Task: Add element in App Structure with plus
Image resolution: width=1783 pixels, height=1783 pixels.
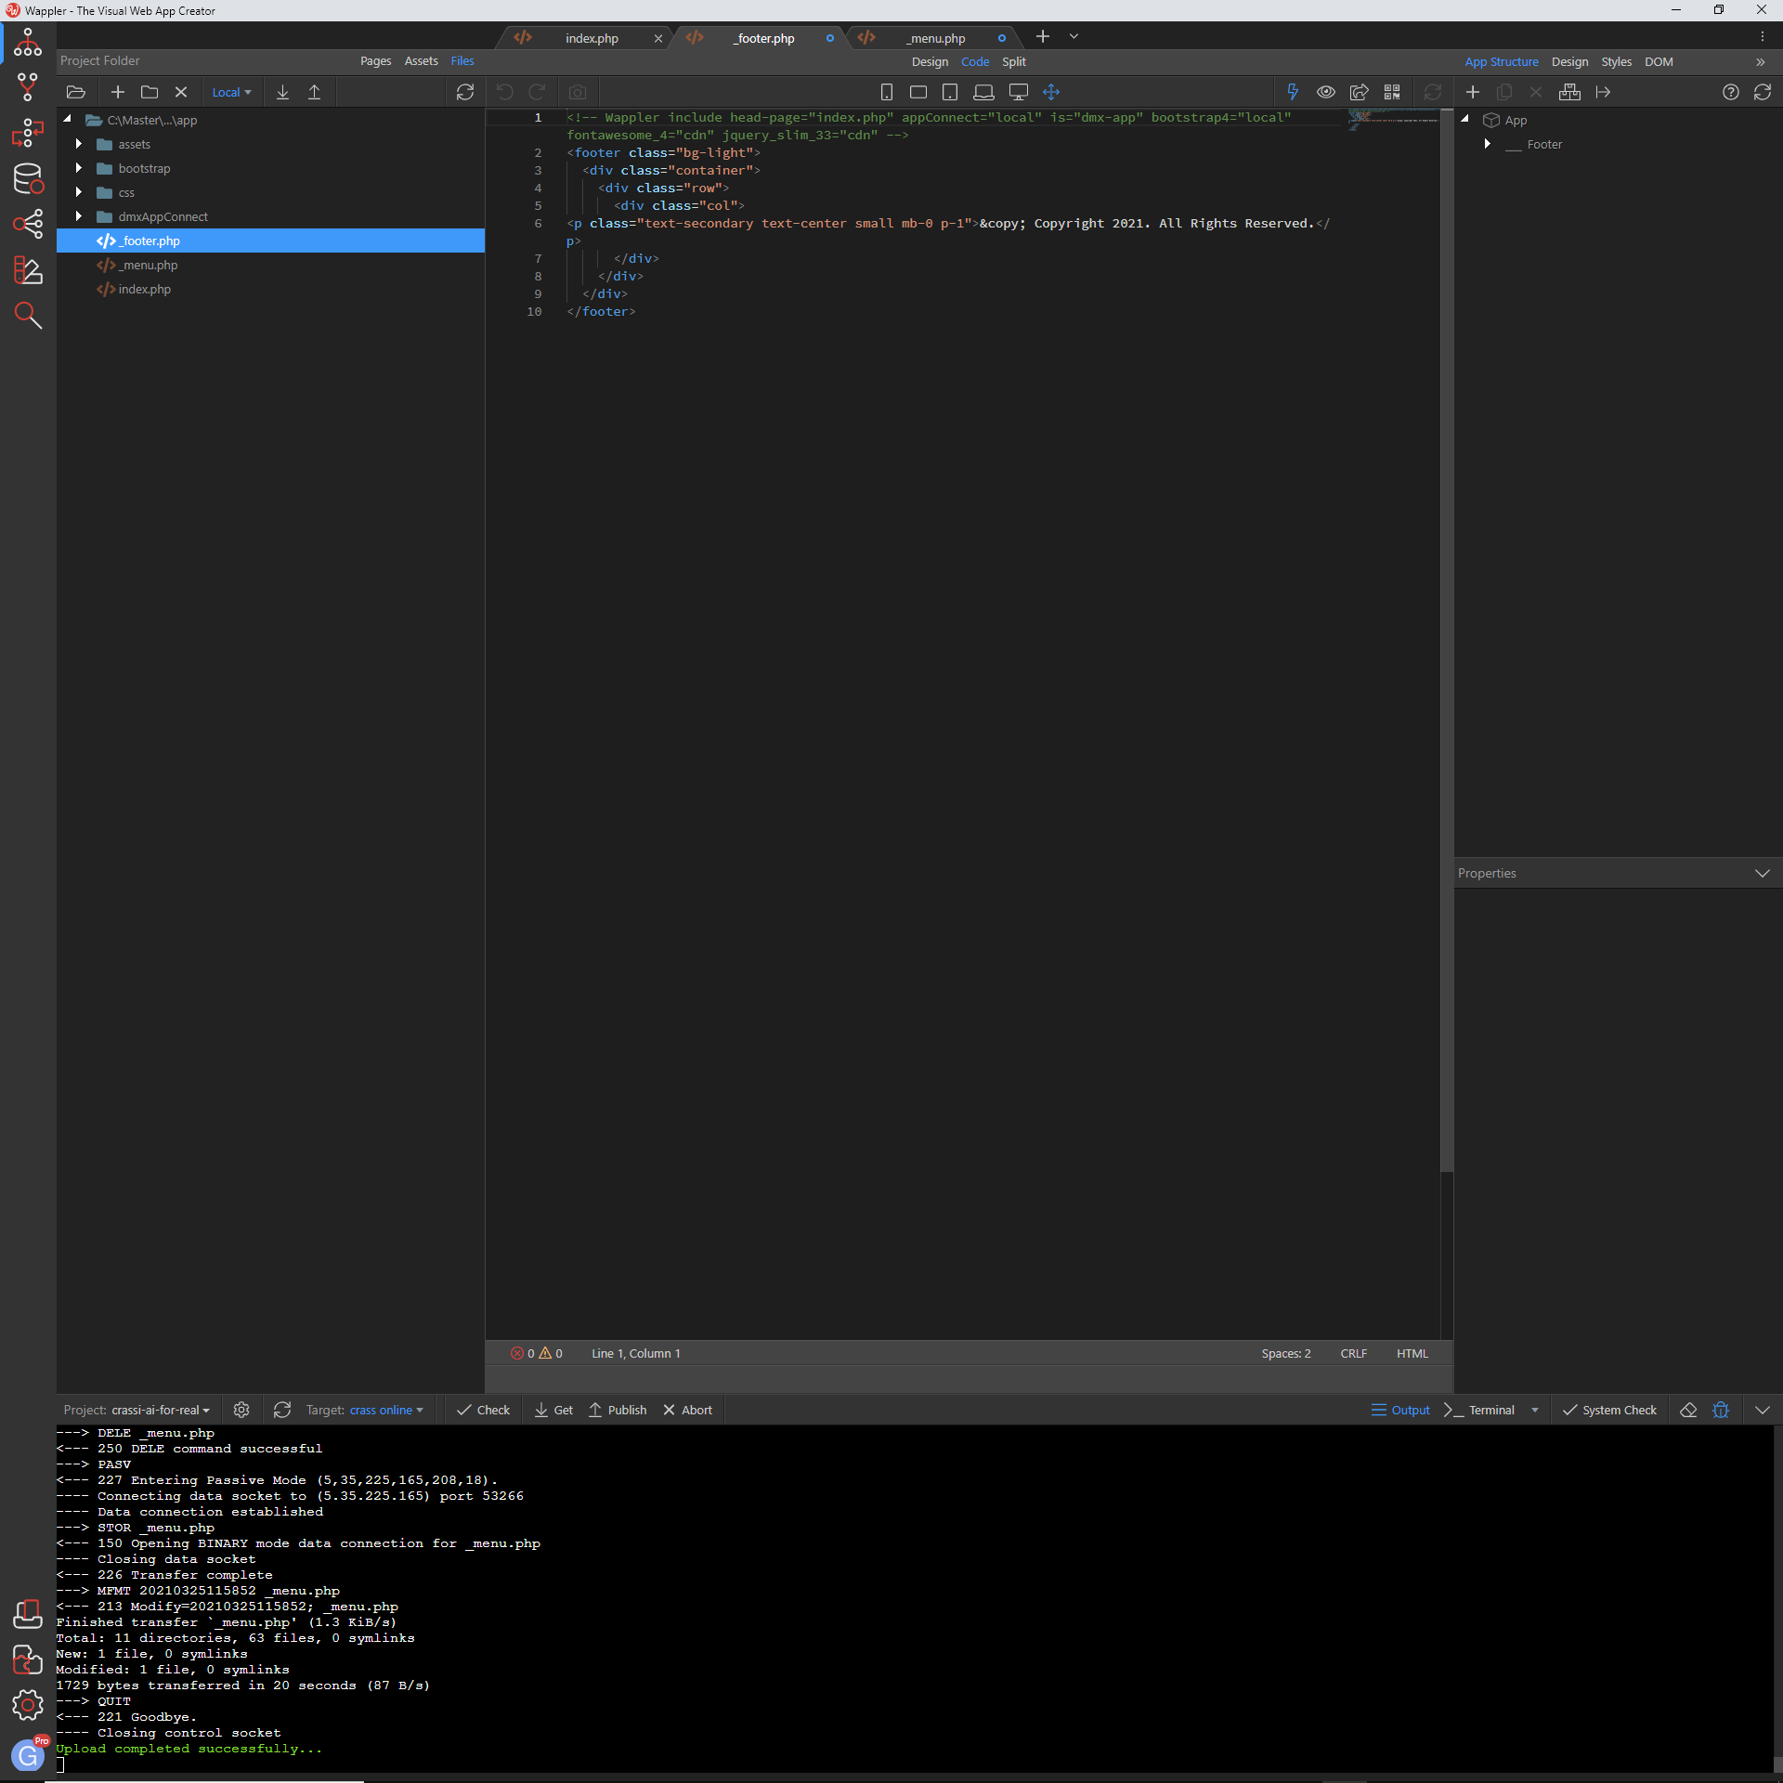Action: [1473, 92]
